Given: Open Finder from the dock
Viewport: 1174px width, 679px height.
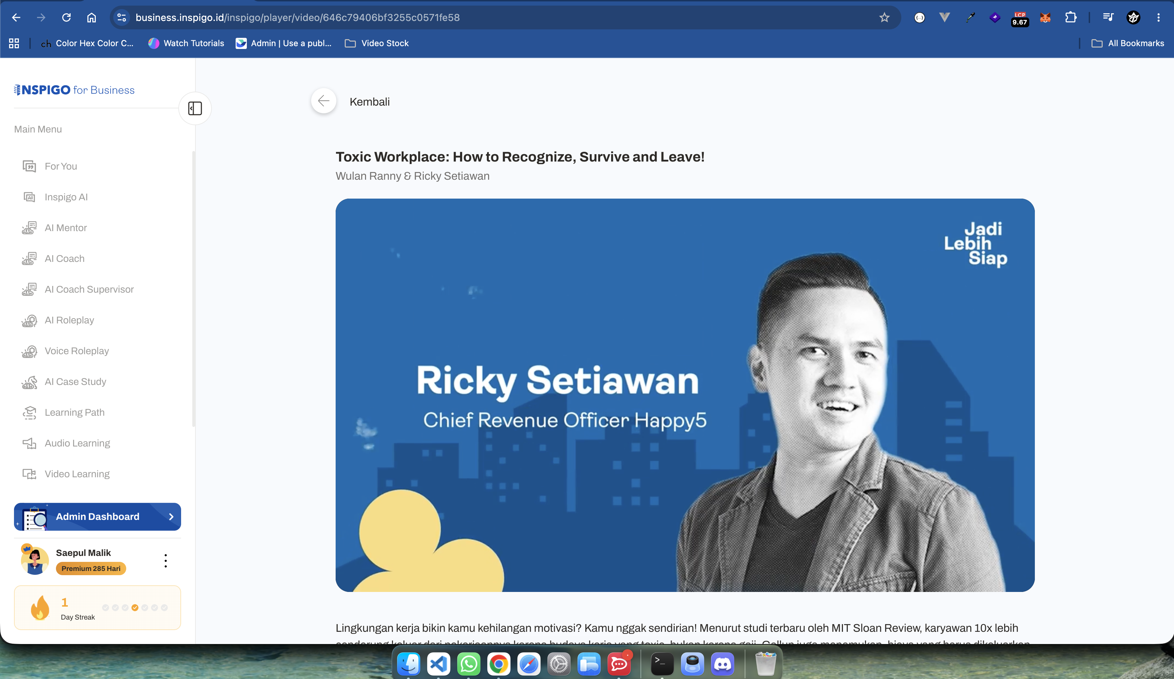Looking at the screenshot, I should tap(409, 664).
